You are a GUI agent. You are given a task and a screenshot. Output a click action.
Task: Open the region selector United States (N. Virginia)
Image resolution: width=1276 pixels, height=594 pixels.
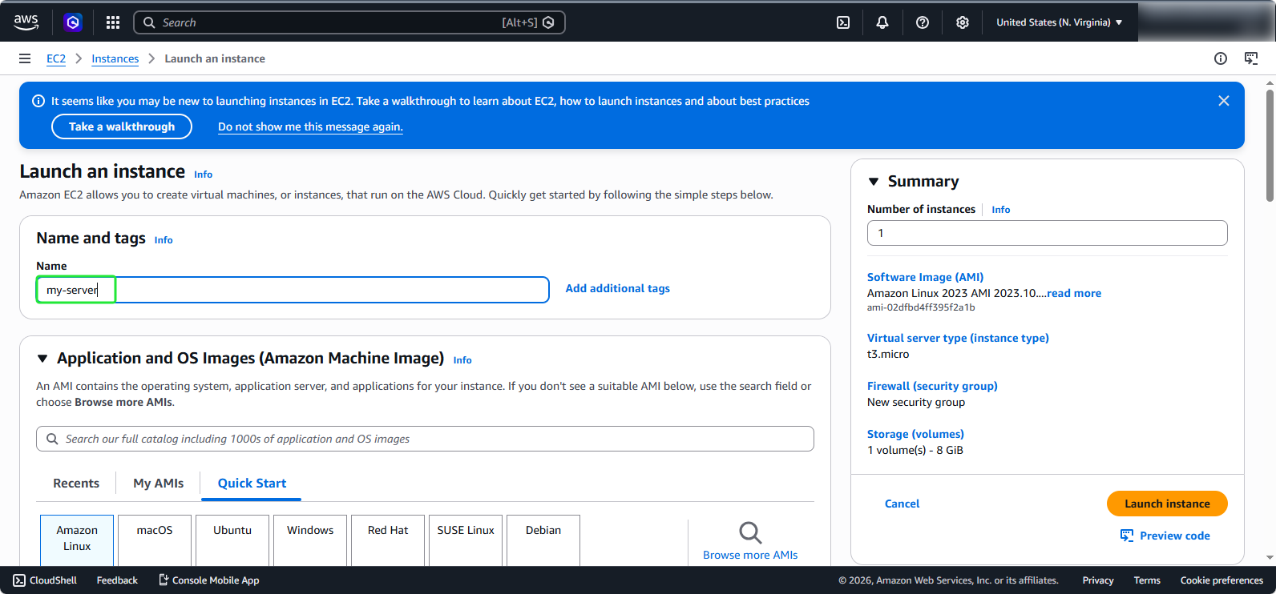point(1060,22)
